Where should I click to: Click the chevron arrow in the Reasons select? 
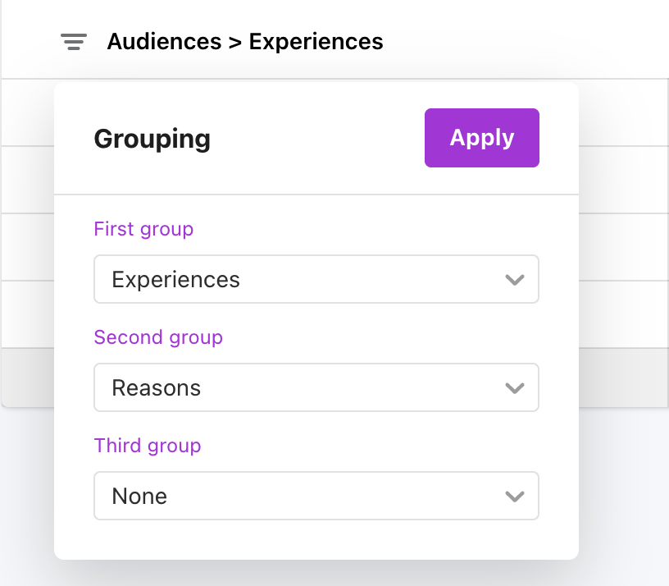[x=514, y=388]
